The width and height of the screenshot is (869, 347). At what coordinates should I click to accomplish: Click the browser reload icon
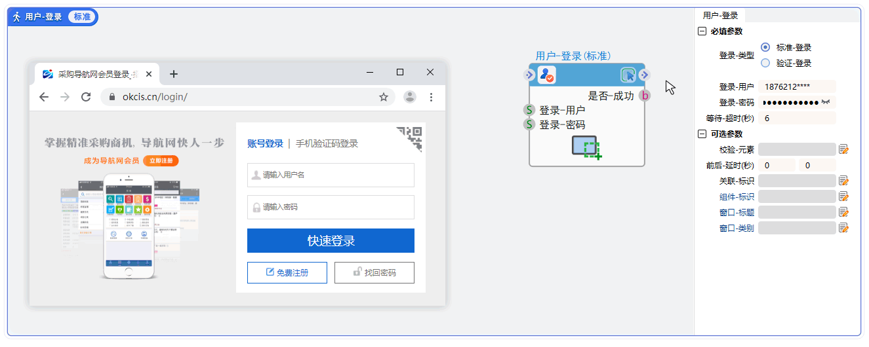coord(86,97)
